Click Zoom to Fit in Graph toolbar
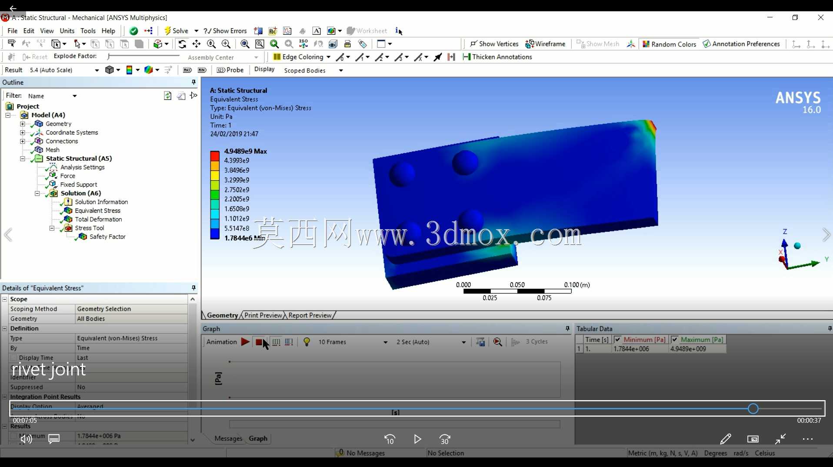Image resolution: width=833 pixels, height=467 pixels. 498,342
